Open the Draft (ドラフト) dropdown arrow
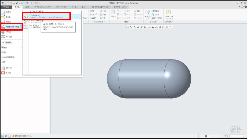 pyautogui.click(x=108, y=11)
